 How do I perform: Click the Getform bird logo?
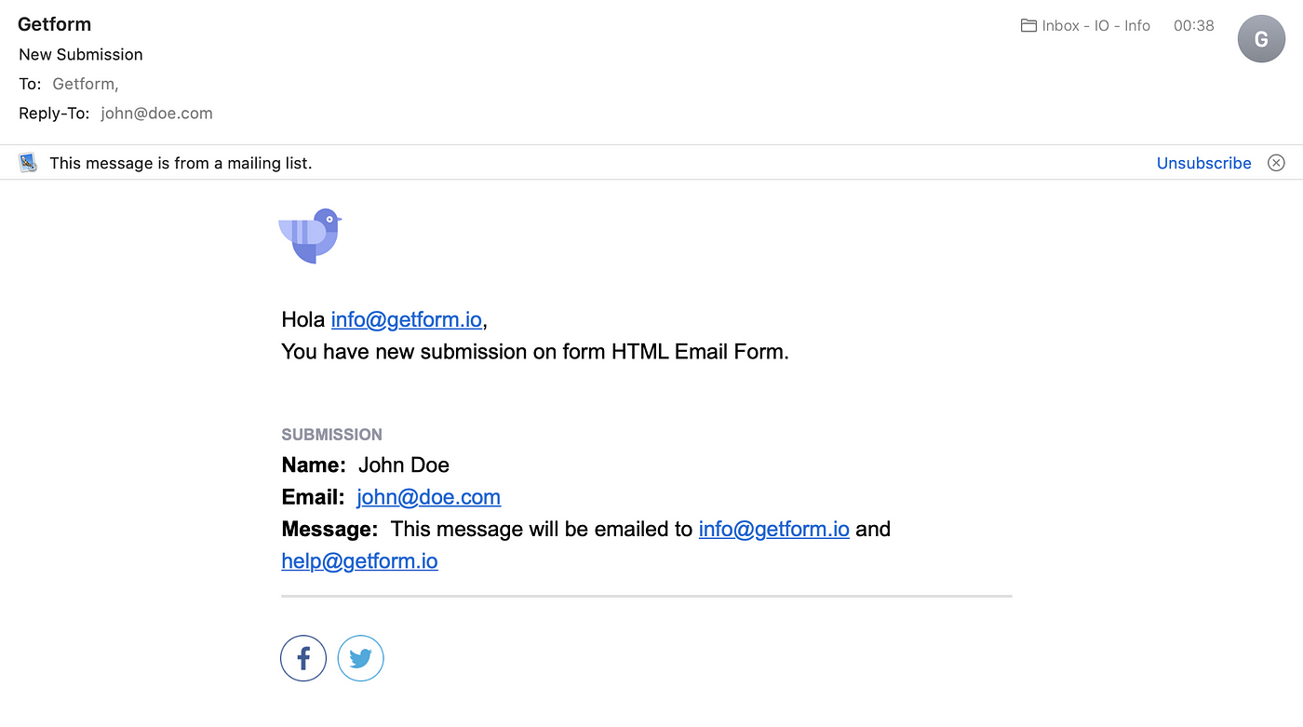pos(310,236)
